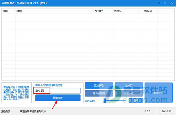This screenshot has width=176, height=115.
Task: Close the application window
Action: [172, 3]
